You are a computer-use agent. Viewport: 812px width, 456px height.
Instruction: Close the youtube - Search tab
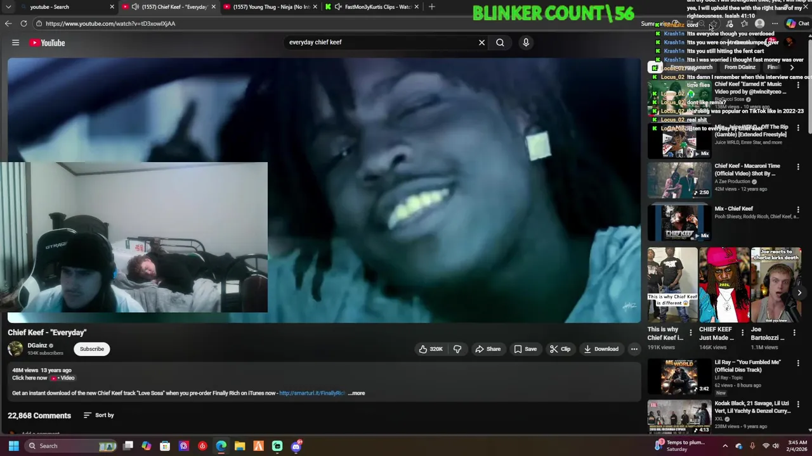click(112, 7)
